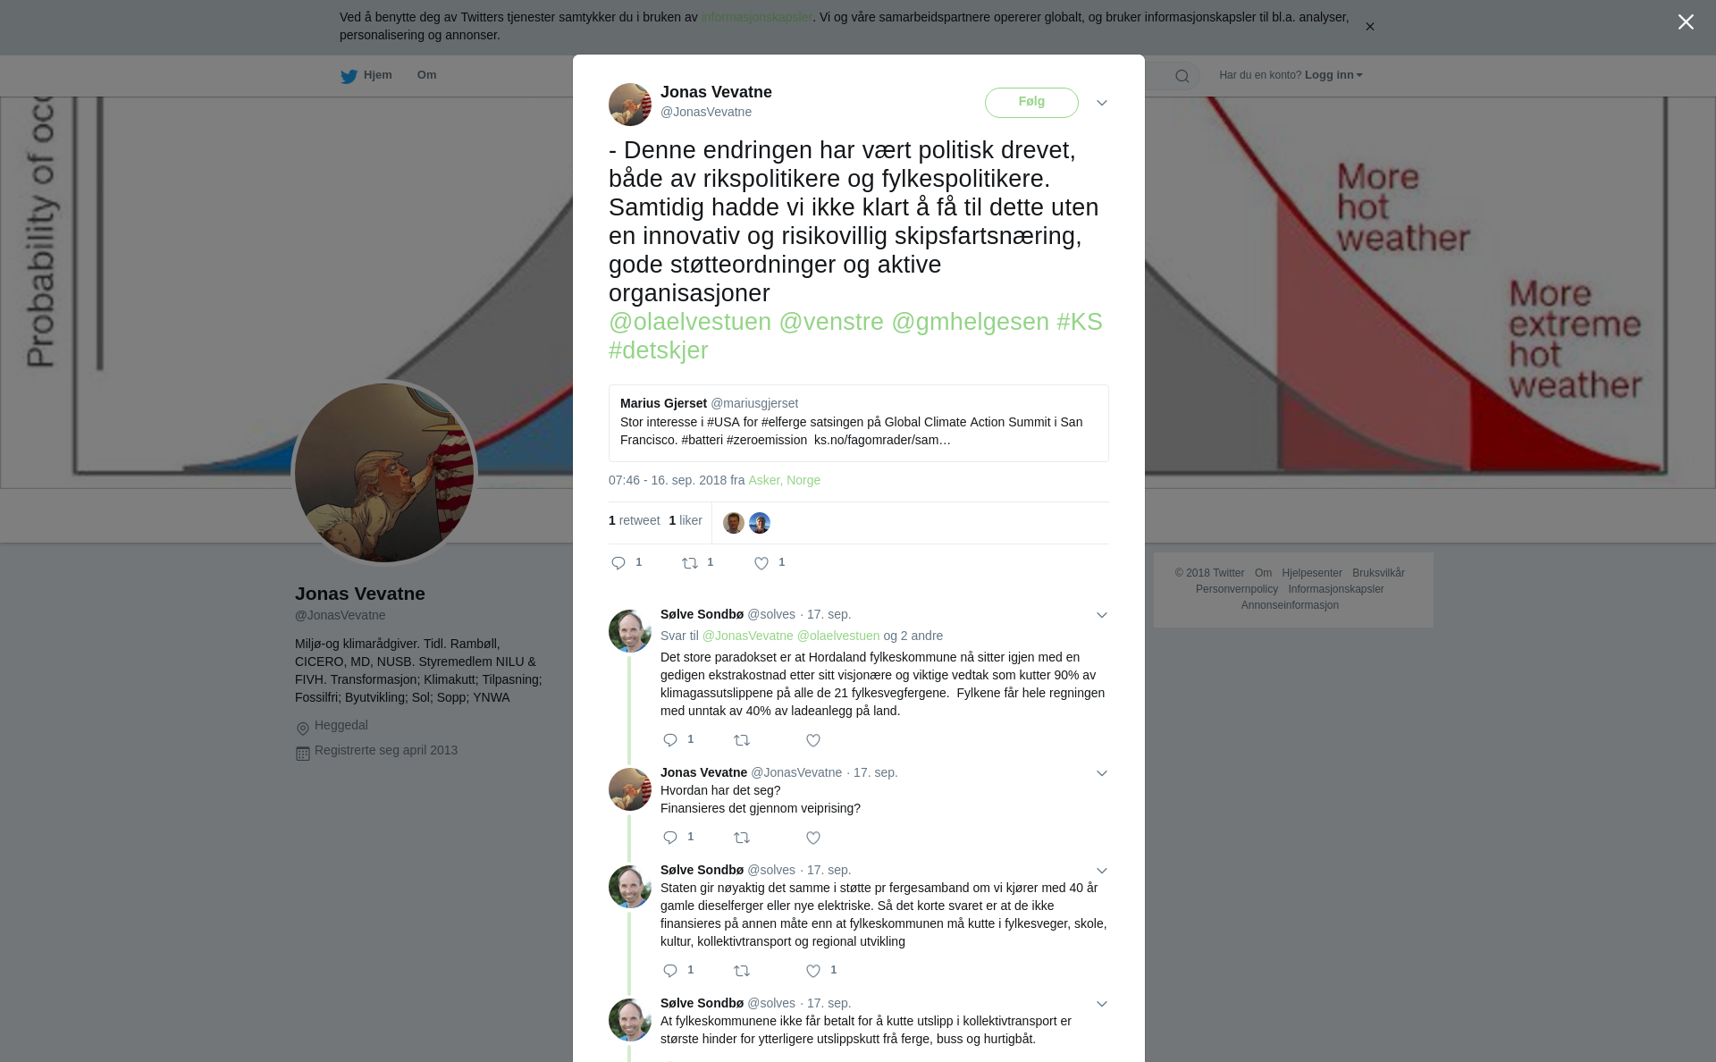The height and width of the screenshot is (1062, 1716).
Task: Close the tweet overlay with top-right X
Action: pos(1686,22)
